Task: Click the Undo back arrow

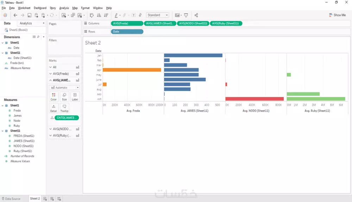Action: (x=15, y=15)
